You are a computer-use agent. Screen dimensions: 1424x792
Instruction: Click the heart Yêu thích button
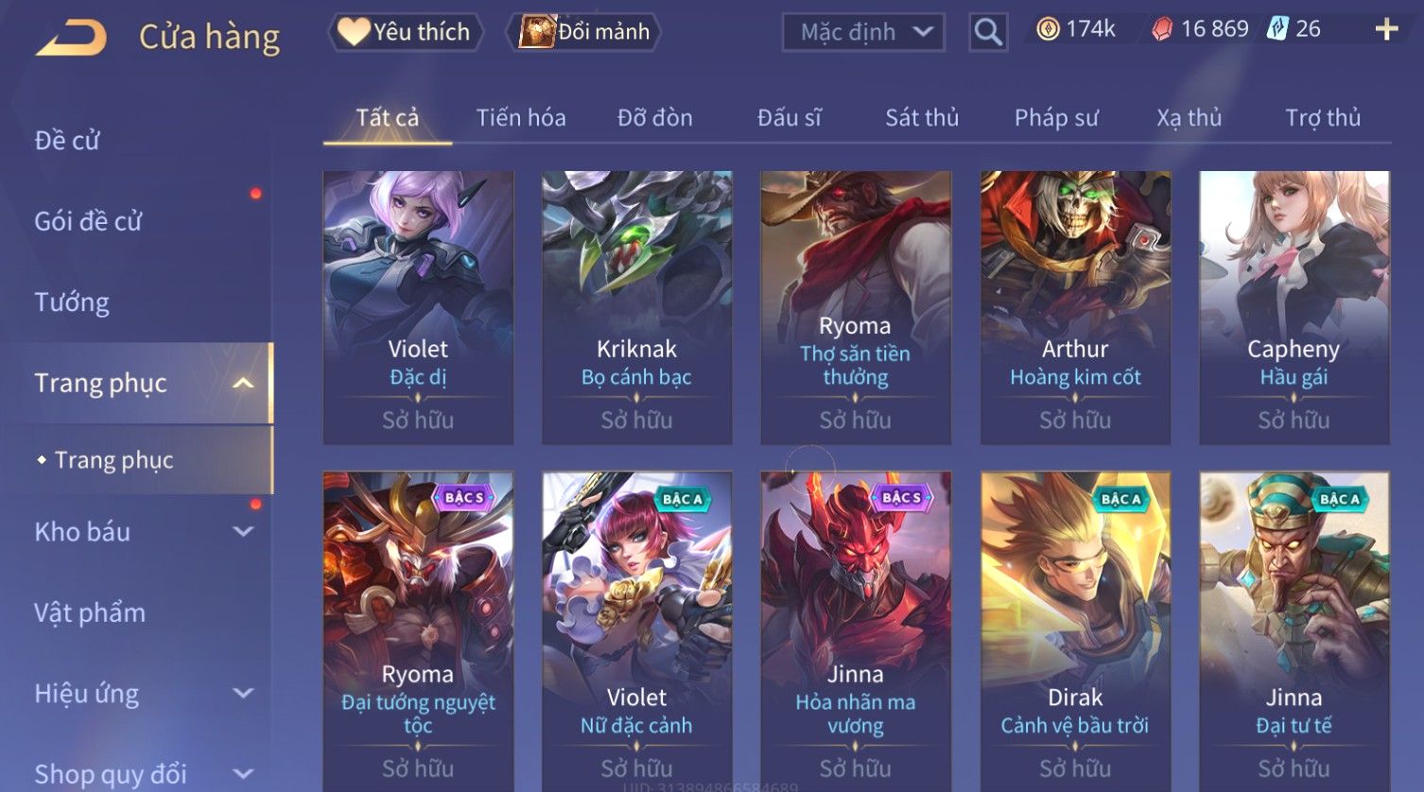(405, 32)
